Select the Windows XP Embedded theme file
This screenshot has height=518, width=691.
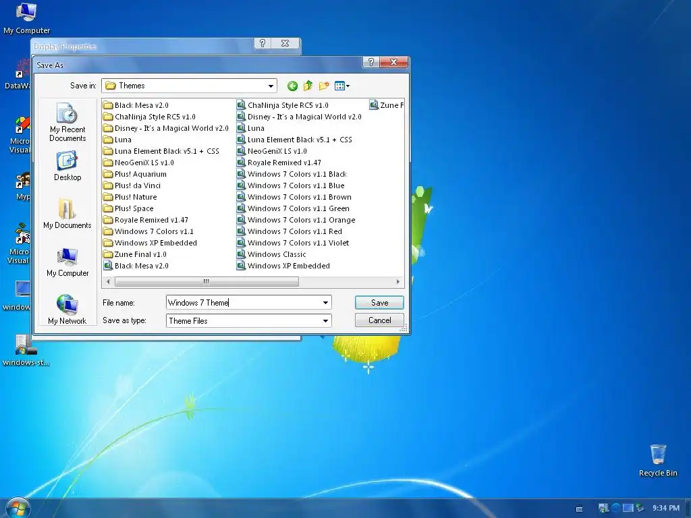coord(283,266)
